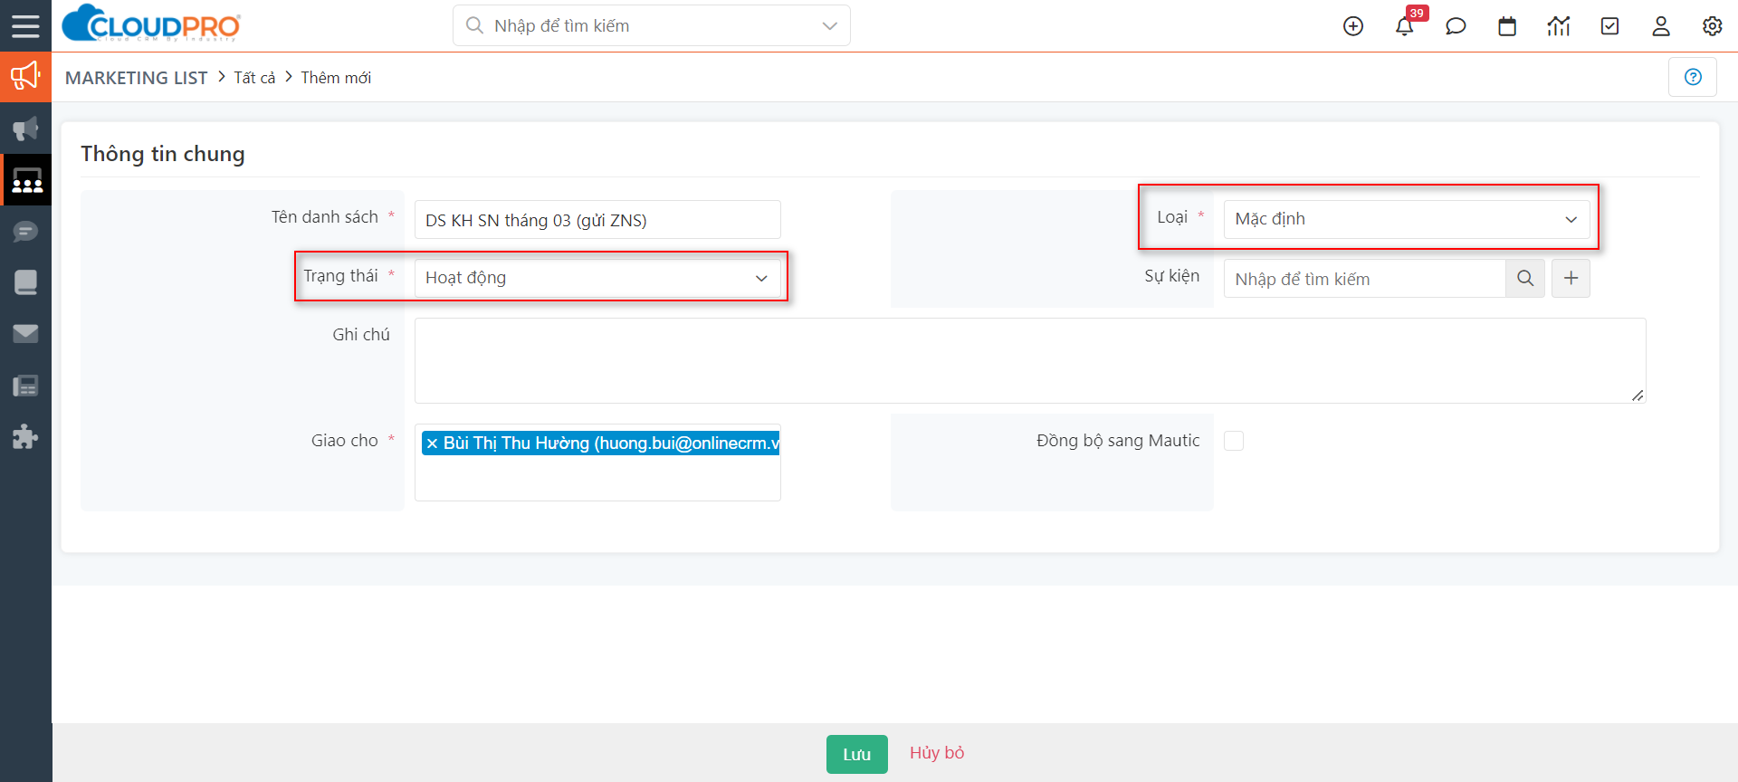Select the orange Marketing megaphone module icon
This screenshot has height=782, width=1738.
(25, 77)
